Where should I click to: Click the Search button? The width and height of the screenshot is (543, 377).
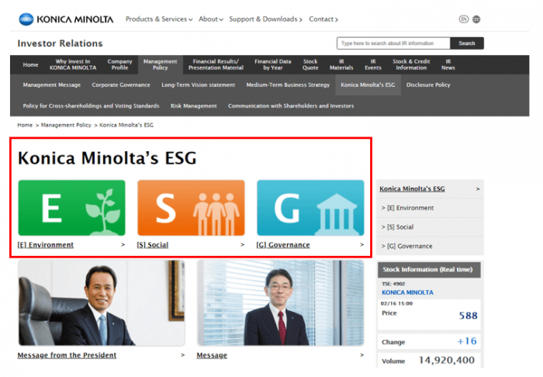[467, 43]
